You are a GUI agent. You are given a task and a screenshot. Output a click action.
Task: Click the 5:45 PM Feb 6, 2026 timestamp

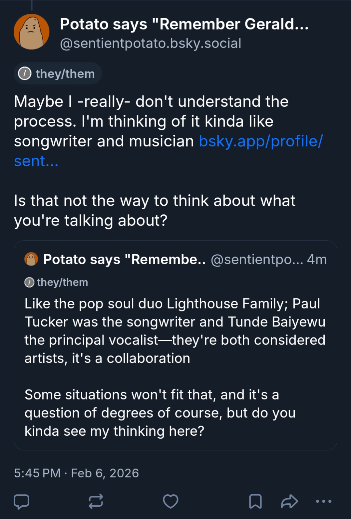click(76, 473)
